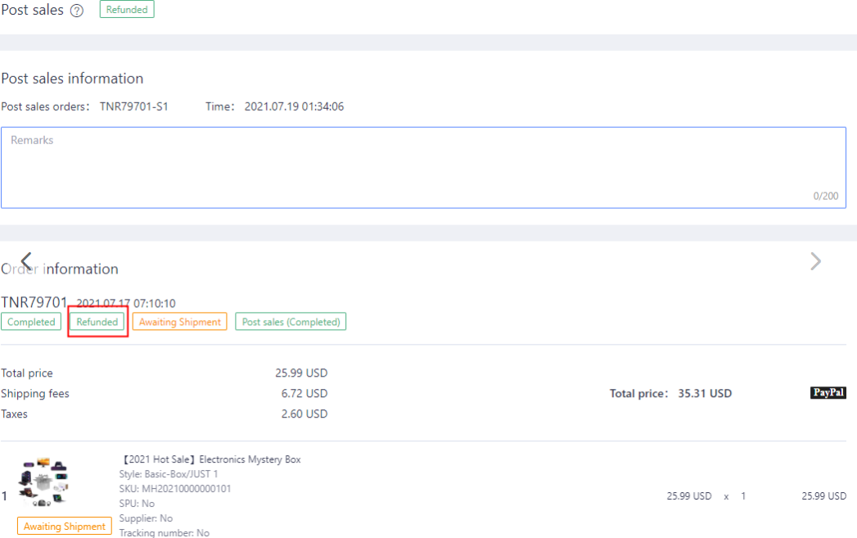Go to previous order with left chevron
This screenshot has height=538, width=857.
tap(26, 261)
